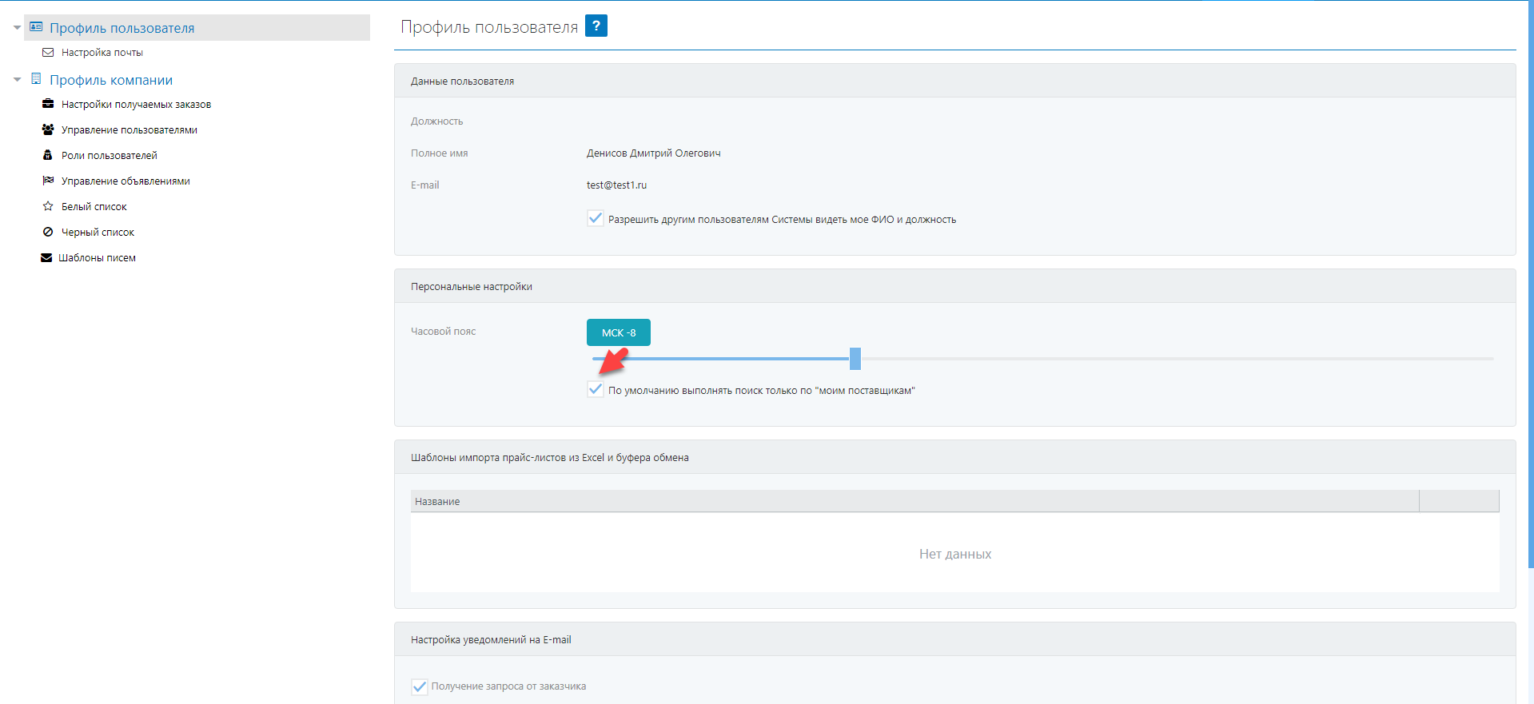Open Профиль компании in the sidebar
The width and height of the screenshot is (1534, 704).
[x=111, y=80]
